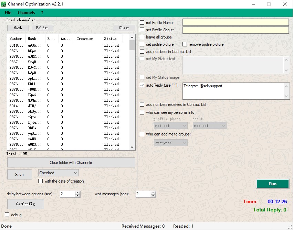This screenshot has width=293, height=230.
Task: Enable set Profile About checkbox
Action: pos(142,30)
